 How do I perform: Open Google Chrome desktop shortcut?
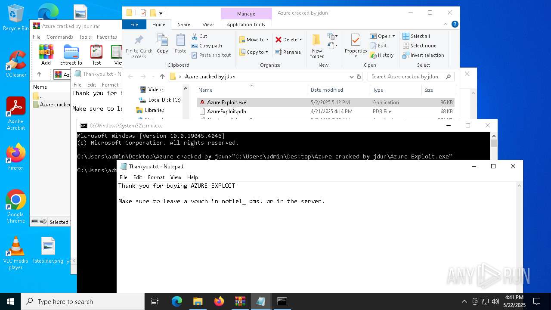click(16, 206)
